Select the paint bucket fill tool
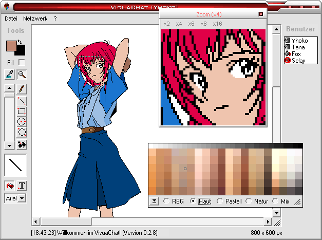Viewport: 322px width, 240px height. click(x=10, y=186)
